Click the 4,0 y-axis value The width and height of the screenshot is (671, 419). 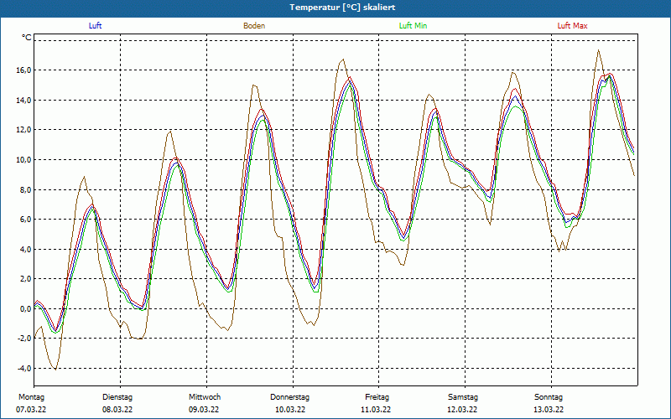26,249
